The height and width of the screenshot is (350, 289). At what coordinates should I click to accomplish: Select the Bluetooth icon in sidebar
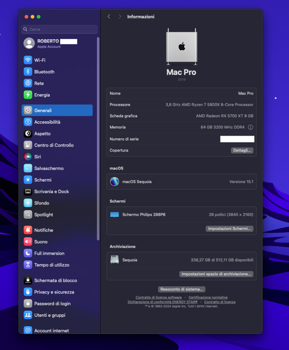(28, 72)
